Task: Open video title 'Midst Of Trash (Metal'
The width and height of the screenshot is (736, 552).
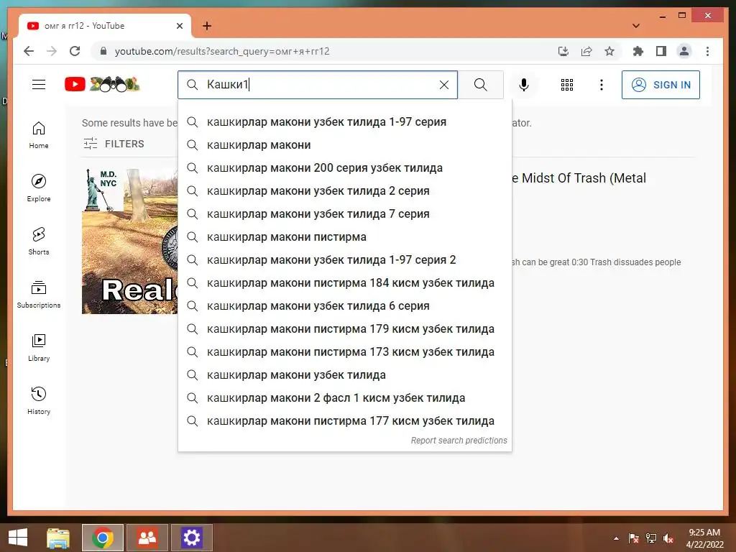Action: pos(579,178)
